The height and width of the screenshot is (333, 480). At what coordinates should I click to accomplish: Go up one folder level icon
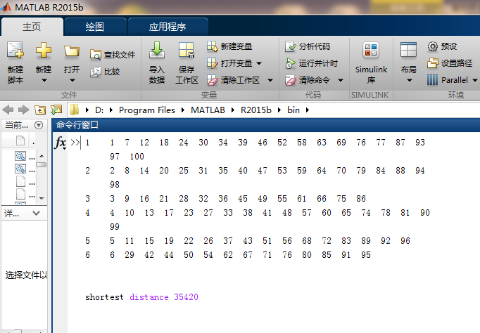[40, 110]
